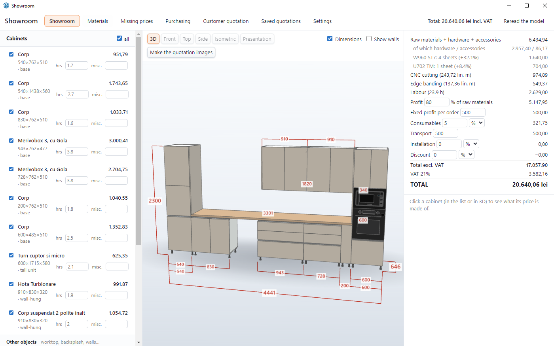Open the Consumables unit dropdown
The width and height of the screenshot is (554, 346).
click(477, 123)
